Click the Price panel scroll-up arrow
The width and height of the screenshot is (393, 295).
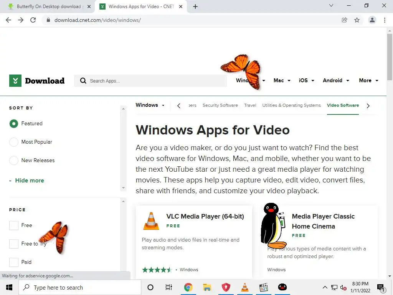coord(123,201)
